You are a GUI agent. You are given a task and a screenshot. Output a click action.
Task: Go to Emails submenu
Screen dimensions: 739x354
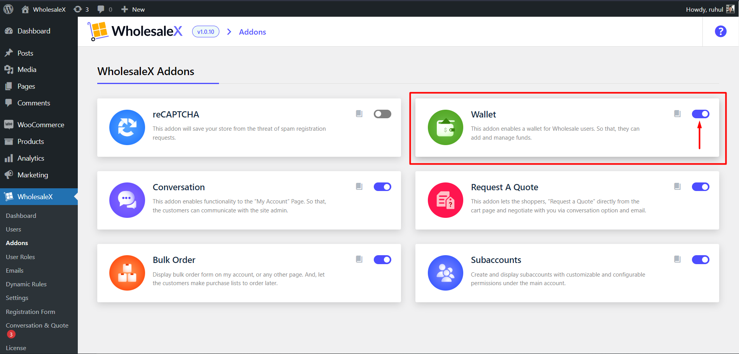pyautogui.click(x=15, y=271)
